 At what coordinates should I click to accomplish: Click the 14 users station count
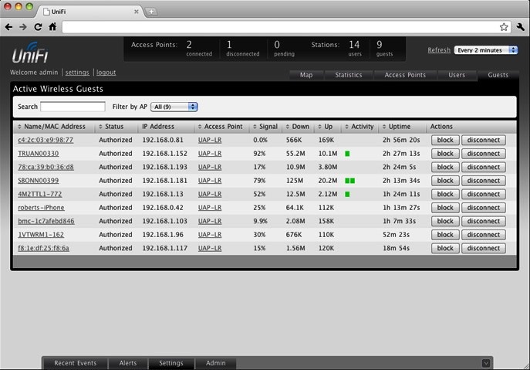click(x=355, y=48)
